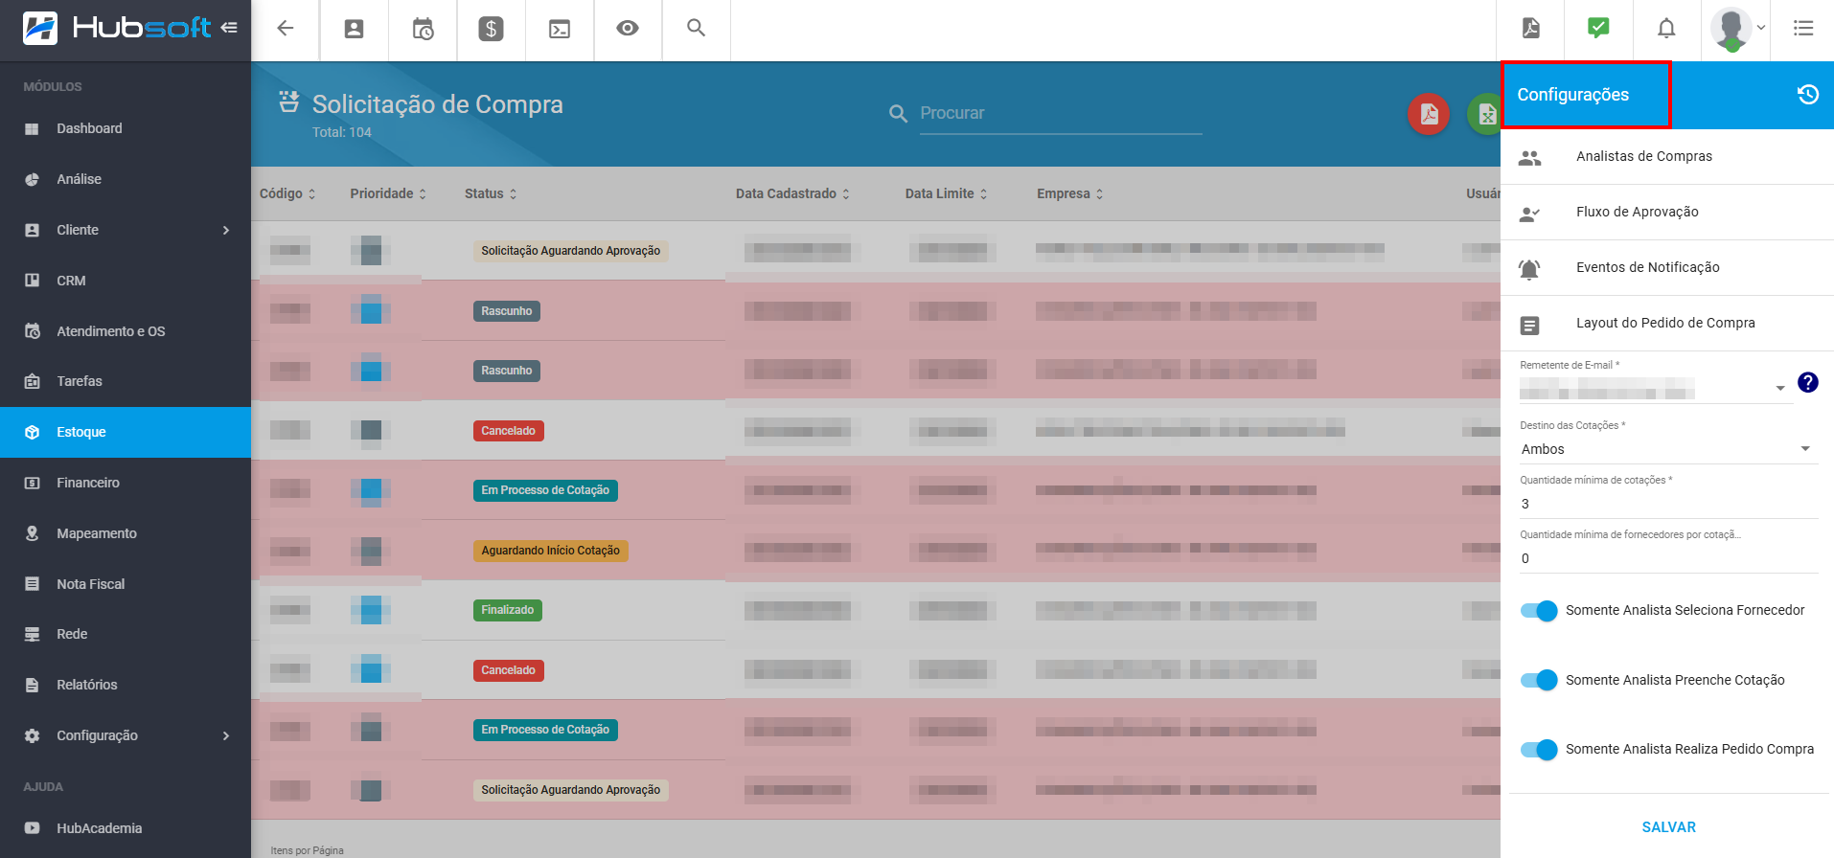This screenshot has width=1834, height=858.
Task: Expand the Cliente submenu chevron
Action: [226, 230]
